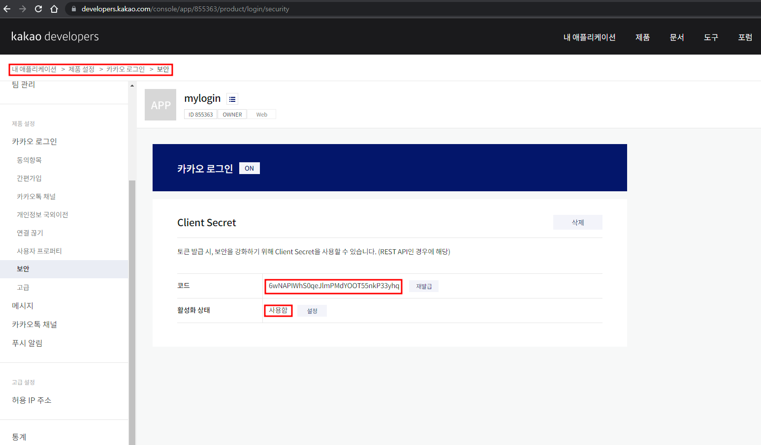Select 사용자 프로퍼티 in sidebar
The image size is (761, 445).
coord(39,251)
